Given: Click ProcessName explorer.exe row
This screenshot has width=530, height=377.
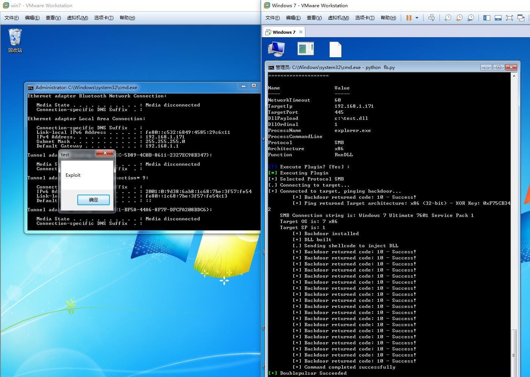Looking at the screenshot, I should click(319, 130).
